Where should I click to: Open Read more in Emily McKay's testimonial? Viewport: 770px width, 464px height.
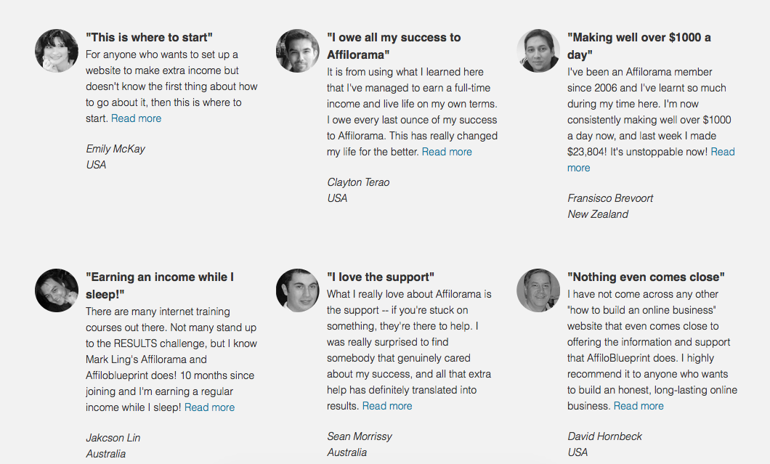[136, 118]
